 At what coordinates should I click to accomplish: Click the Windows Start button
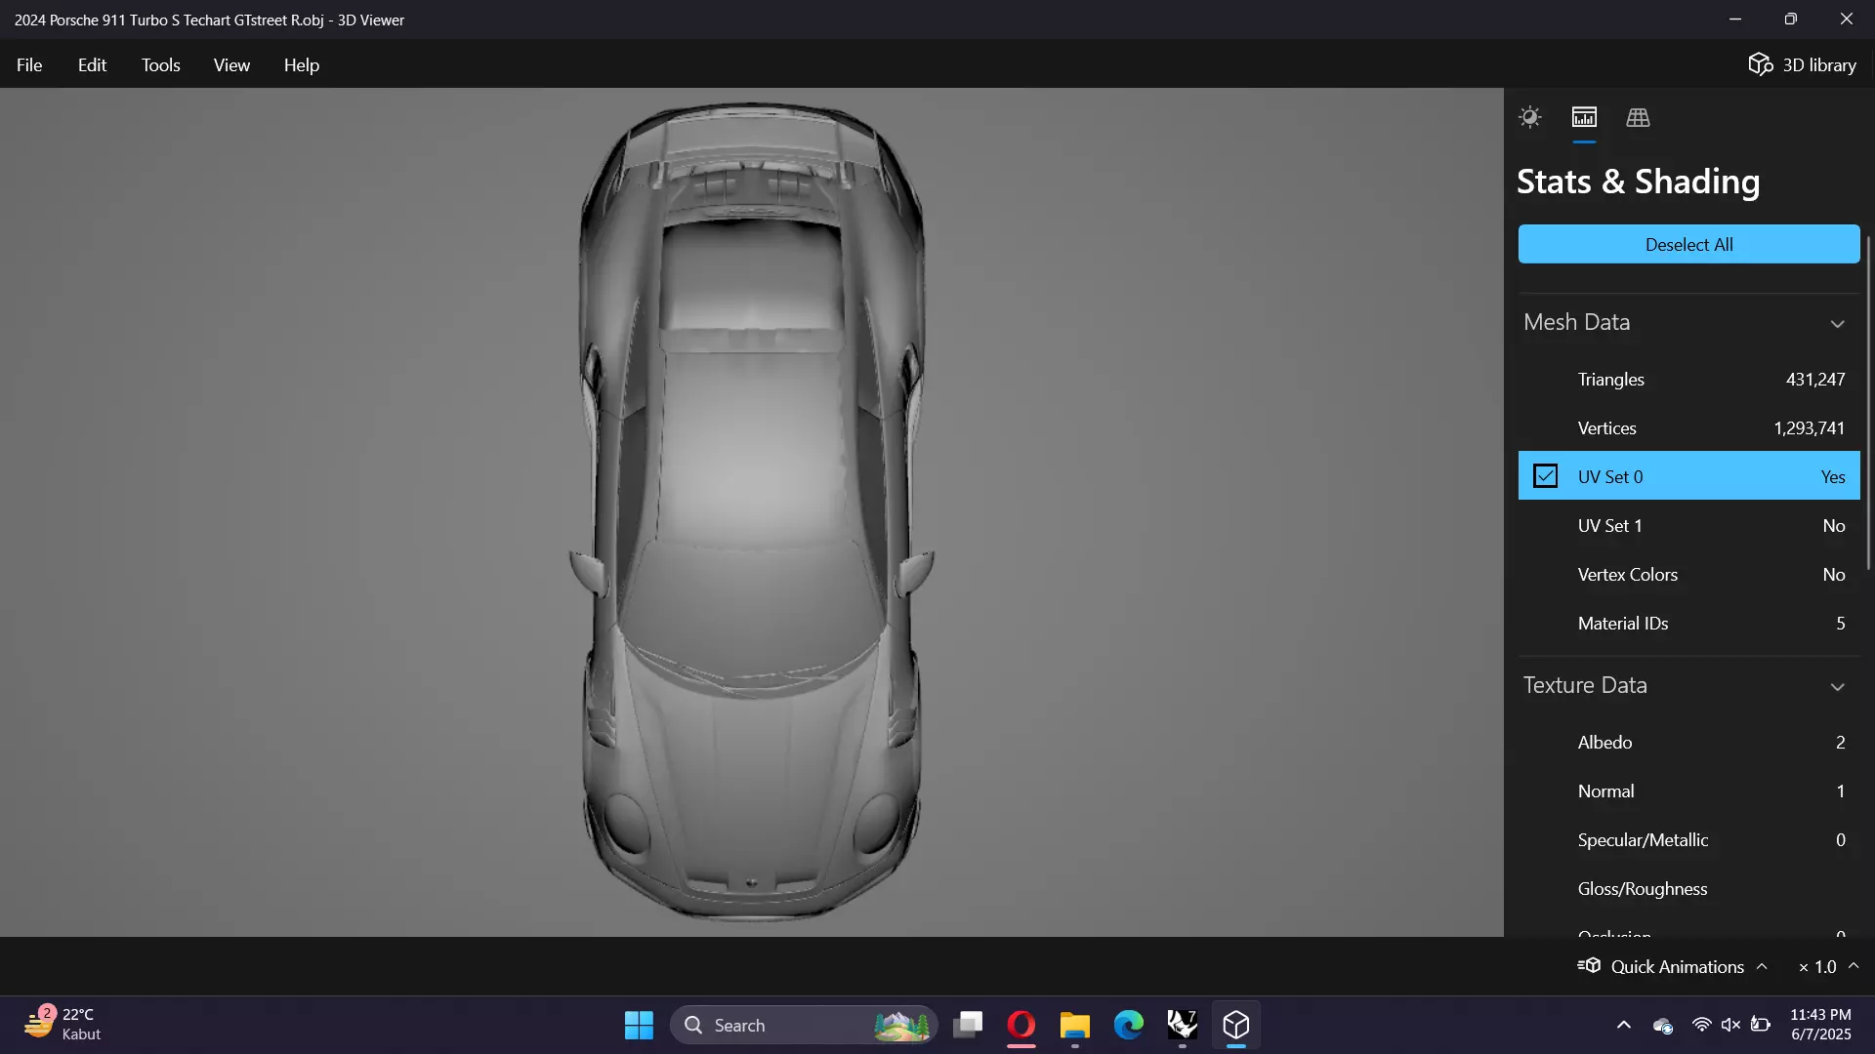639,1025
